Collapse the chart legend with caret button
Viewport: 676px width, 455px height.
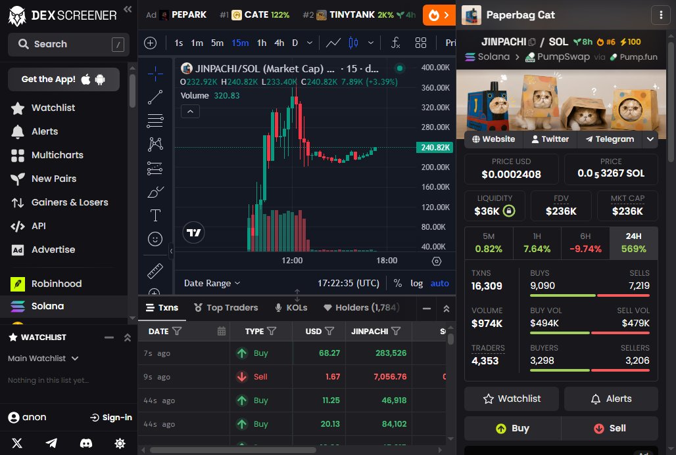pyautogui.click(x=190, y=112)
